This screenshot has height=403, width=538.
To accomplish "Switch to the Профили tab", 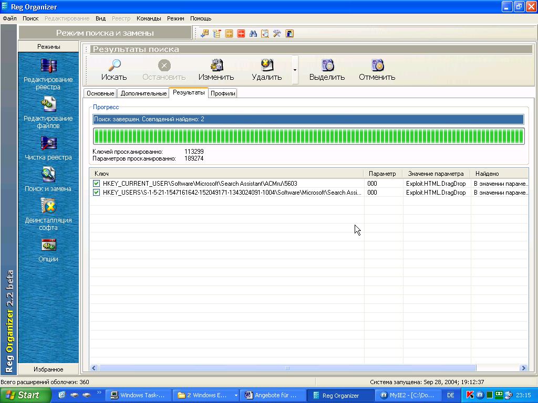I will click(223, 93).
